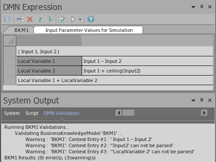Start simulation with the play arrow
The image size is (216, 162).
pos(73,19)
